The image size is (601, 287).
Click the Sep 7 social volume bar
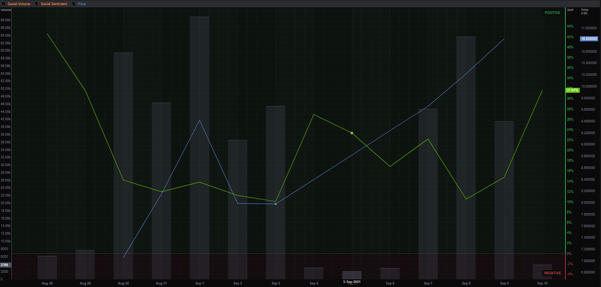pyautogui.click(x=428, y=194)
